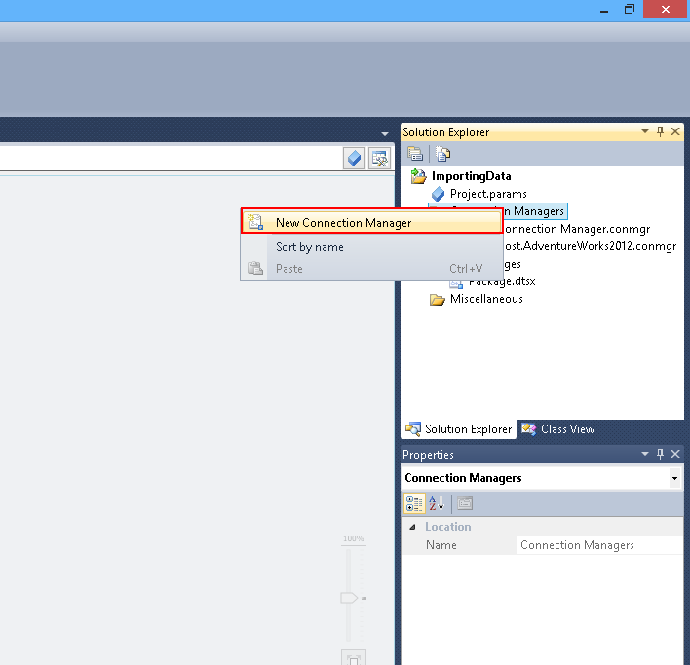Open the designer tab overflow dropdown arrow
The image size is (690, 665).
(x=385, y=134)
